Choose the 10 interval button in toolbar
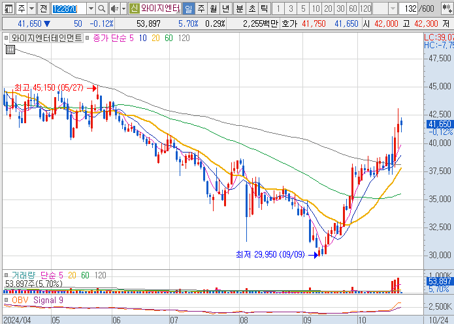Viewport: 454px width, 324px height. coord(316,8)
